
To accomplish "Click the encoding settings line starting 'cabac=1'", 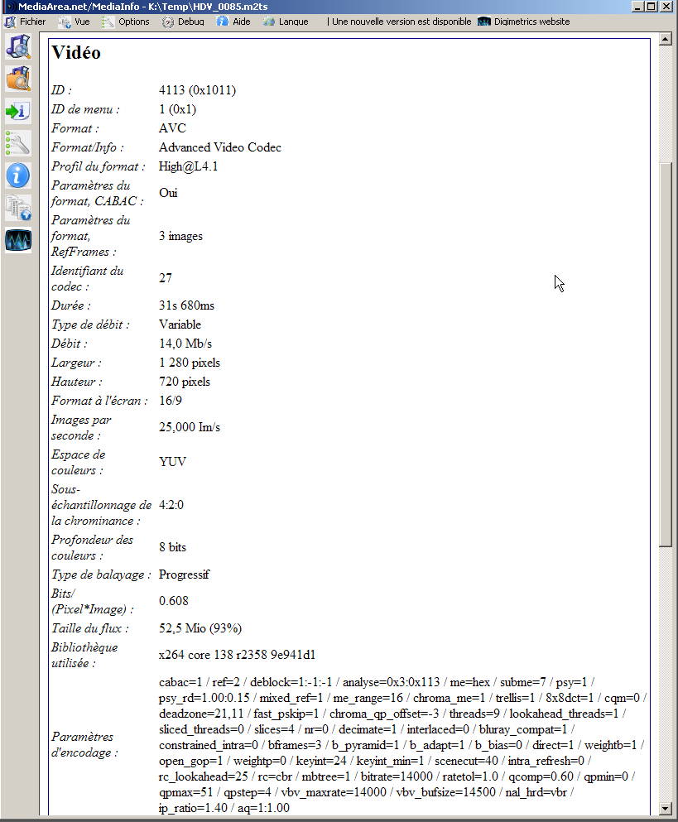I will (377, 682).
